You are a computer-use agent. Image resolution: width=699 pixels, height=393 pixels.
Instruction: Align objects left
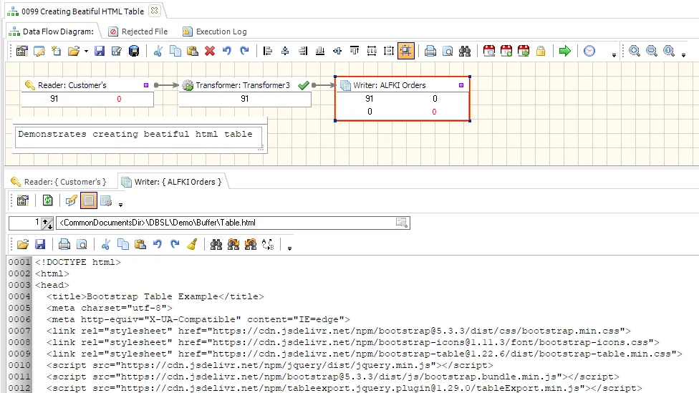click(268, 51)
